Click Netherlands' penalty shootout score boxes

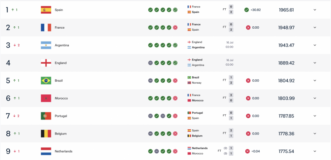pos(231,151)
